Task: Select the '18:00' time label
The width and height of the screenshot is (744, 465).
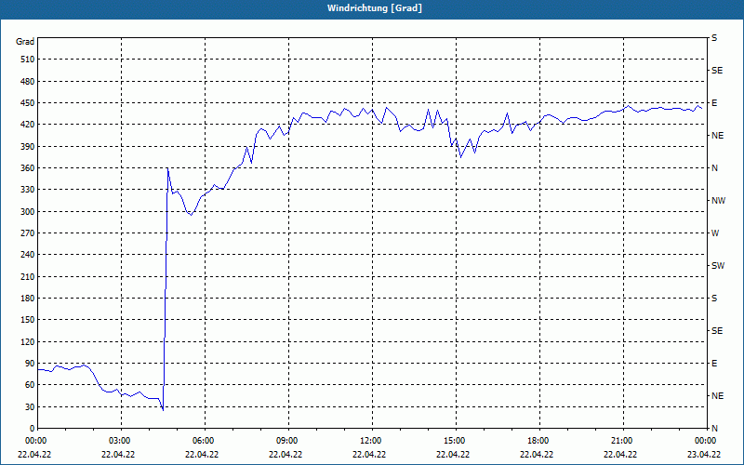Action: coord(538,441)
